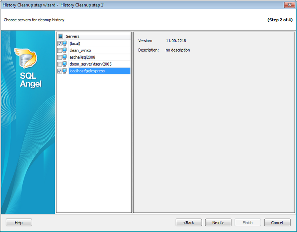
Task: Cancel the History Cleanup wizard
Action: (277, 222)
